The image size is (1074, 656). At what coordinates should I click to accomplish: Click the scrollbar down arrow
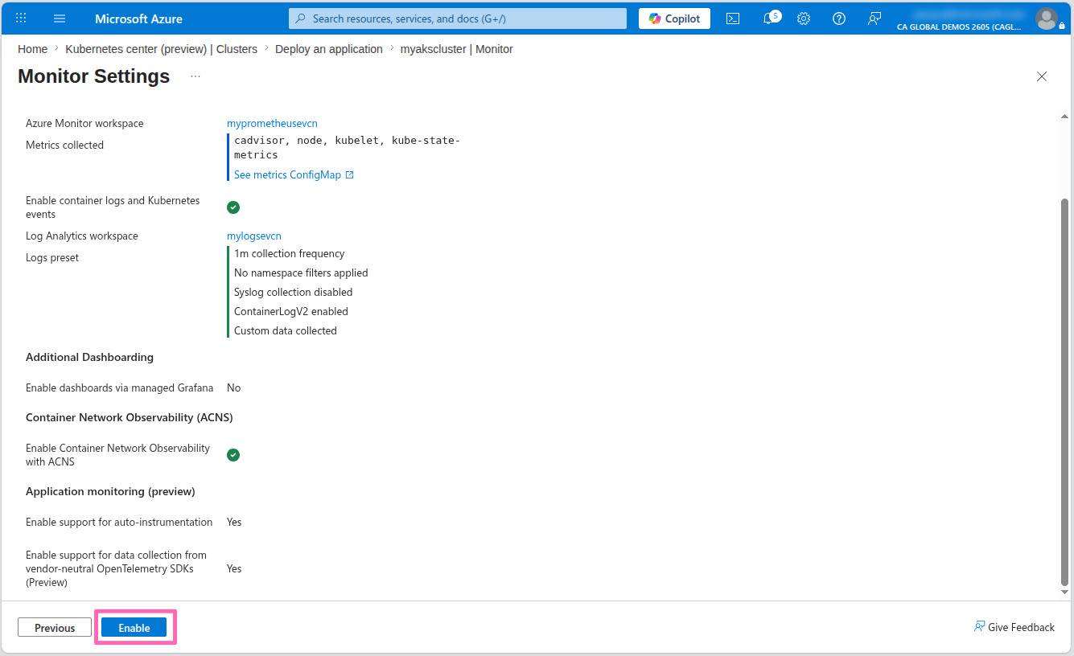(x=1065, y=592)
